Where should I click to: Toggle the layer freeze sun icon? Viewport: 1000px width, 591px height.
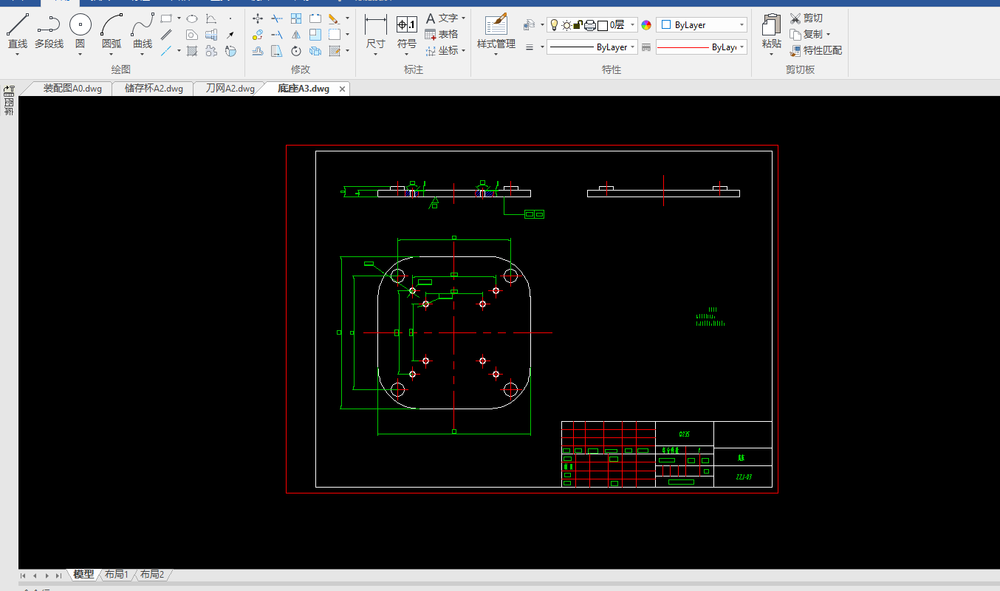(x=566, y=24)
